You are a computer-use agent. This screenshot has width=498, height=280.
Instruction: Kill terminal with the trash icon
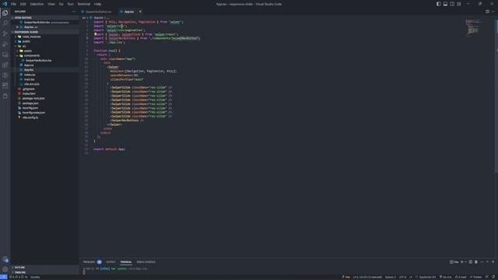[x=476, y=262]
